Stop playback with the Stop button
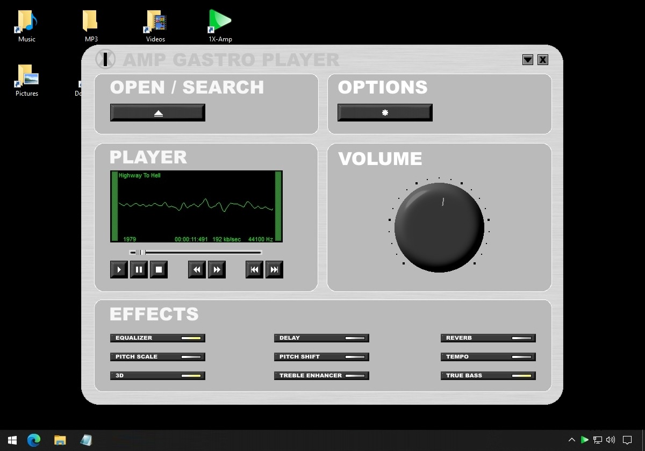This screenshot has width=645, height=451. point(158,269)
